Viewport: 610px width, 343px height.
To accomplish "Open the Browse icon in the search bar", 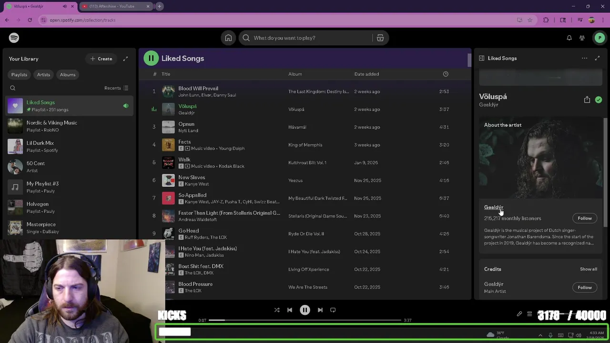I will point(380,38).
